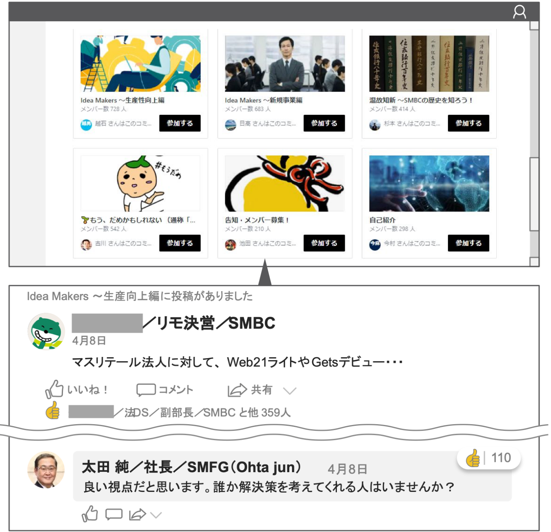Click the 110 likes reaction badge

click(x=488, y=458)
